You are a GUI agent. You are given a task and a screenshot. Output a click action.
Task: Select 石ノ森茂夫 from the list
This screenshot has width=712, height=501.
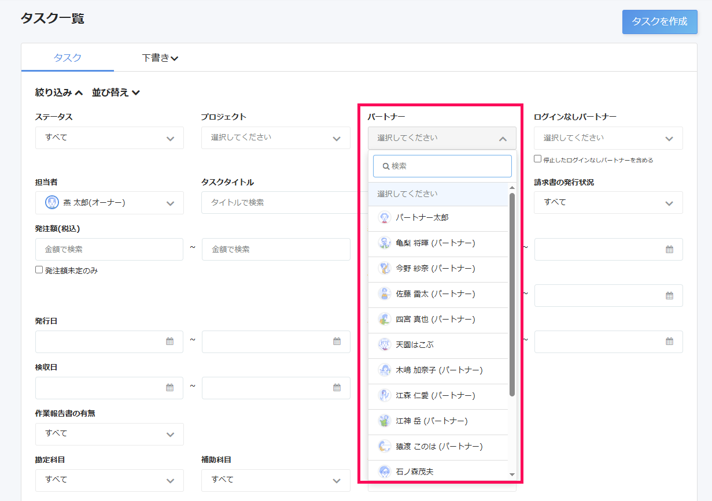(438, 470)
